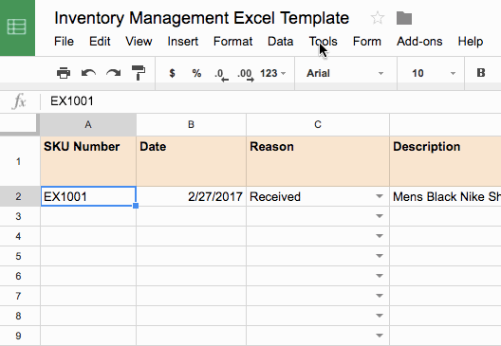This screenshot has height=346, width=501.
Task: Open the Help menu
Action: pos(471,41)
